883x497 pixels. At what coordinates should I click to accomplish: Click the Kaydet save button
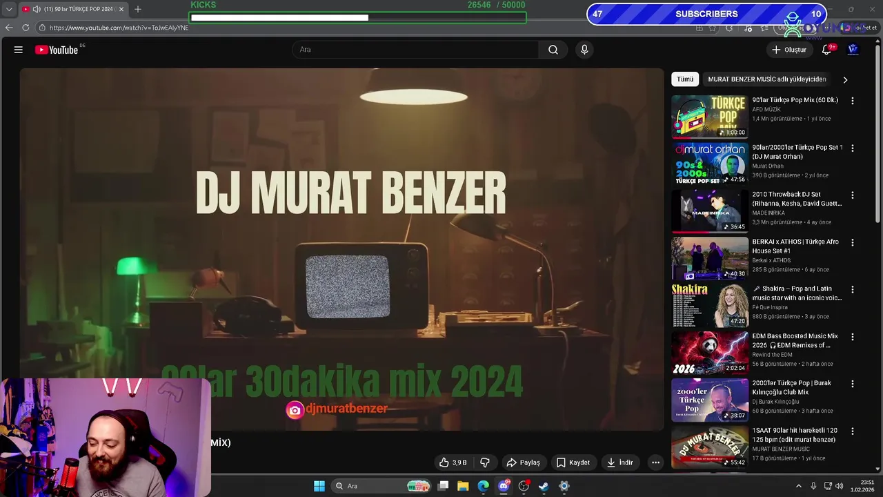pyautogui.click(x=573, y=462)
